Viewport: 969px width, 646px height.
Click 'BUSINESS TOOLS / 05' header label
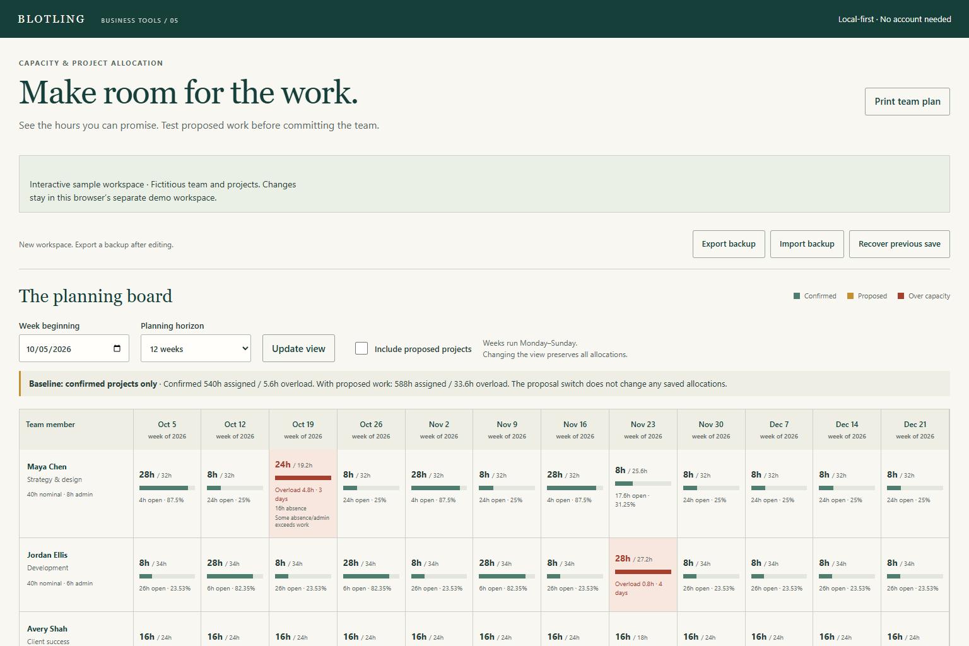coord(139,20)
